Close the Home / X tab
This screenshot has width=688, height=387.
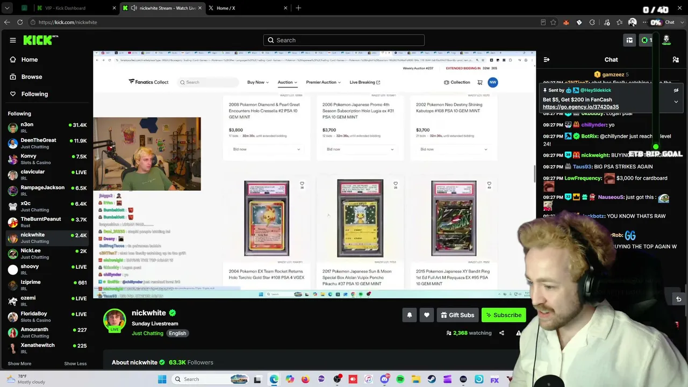coord(285,8)
